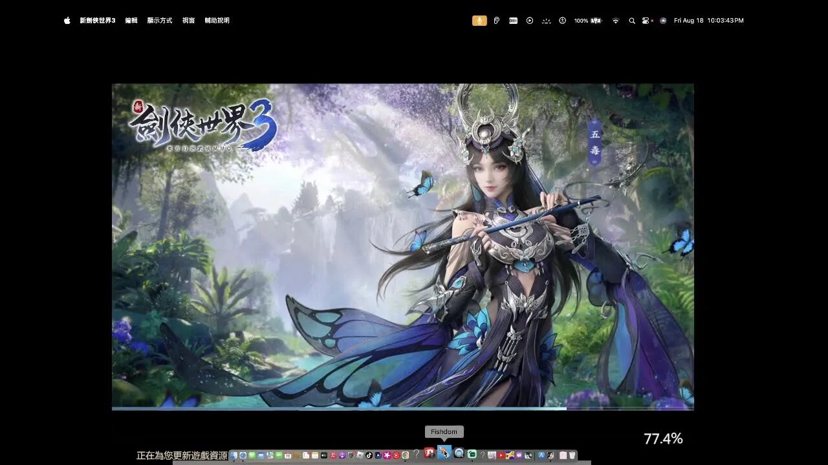Open the date and time Fri Aug 18
The height and width of the screenshot is (465, 828).
pyautogui.click(x=709, y=21)
